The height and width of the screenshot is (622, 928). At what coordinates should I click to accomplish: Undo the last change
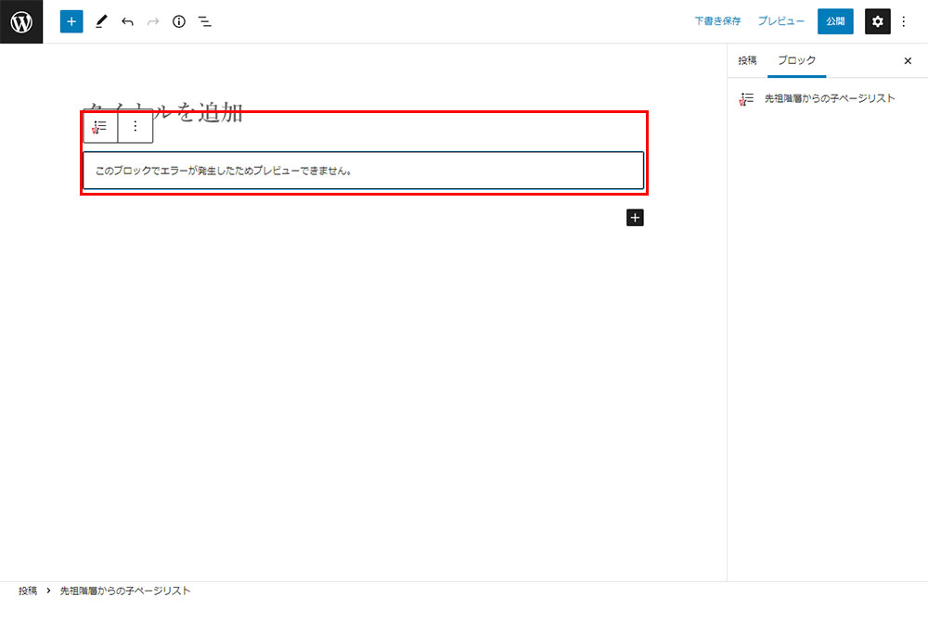(x=127, y=21)
